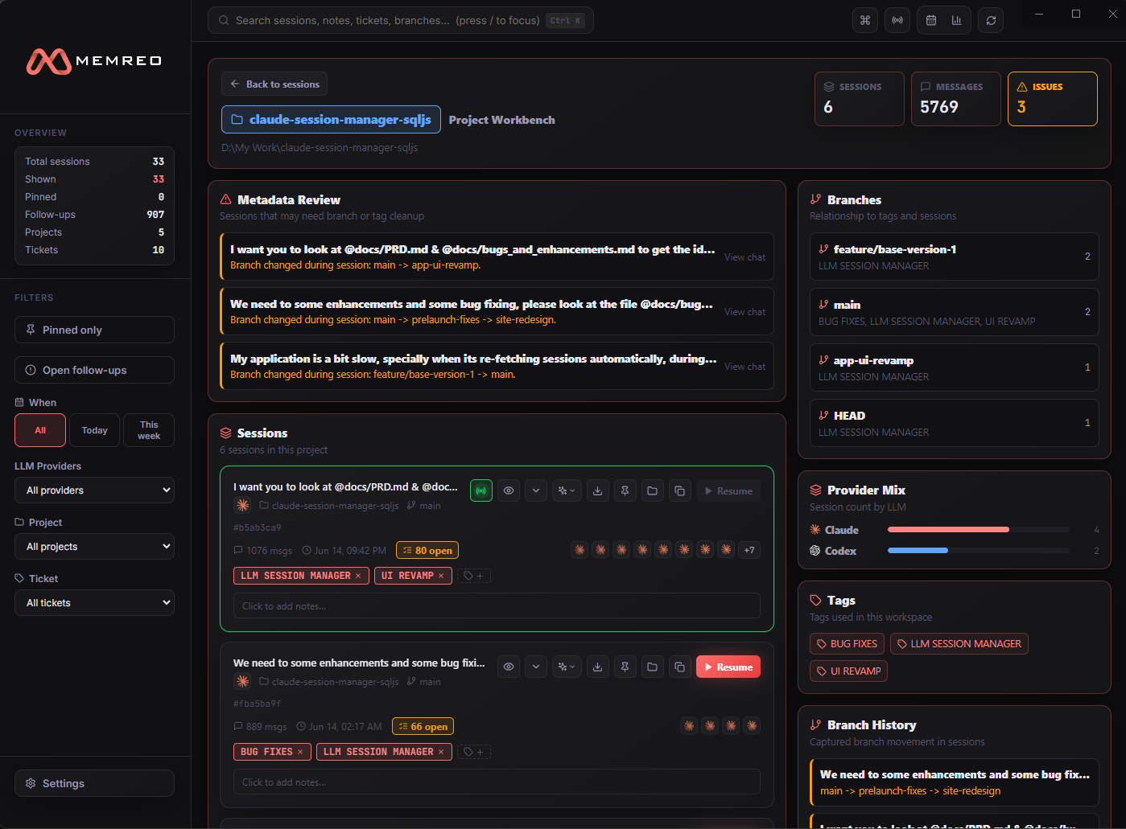Open folder for the fba5ba9f session
Image resolution: width=1126 pixels, height=829 pixels.
tap(653, 667)
